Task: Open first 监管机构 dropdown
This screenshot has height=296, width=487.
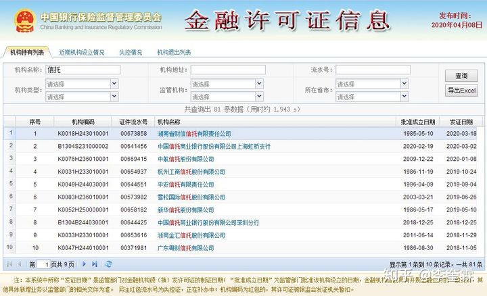Action: point(259,84)
